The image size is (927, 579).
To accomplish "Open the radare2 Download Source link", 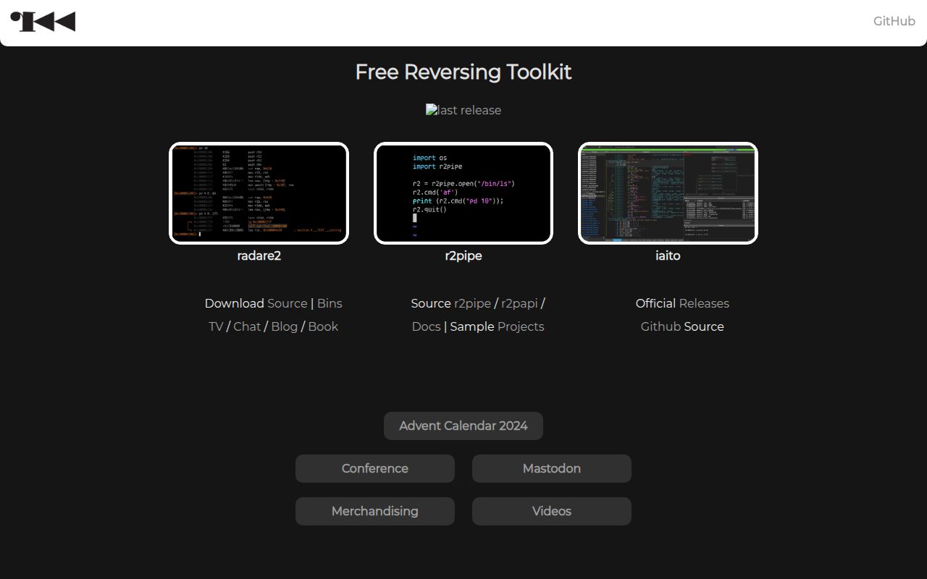I will pos(288,303).
